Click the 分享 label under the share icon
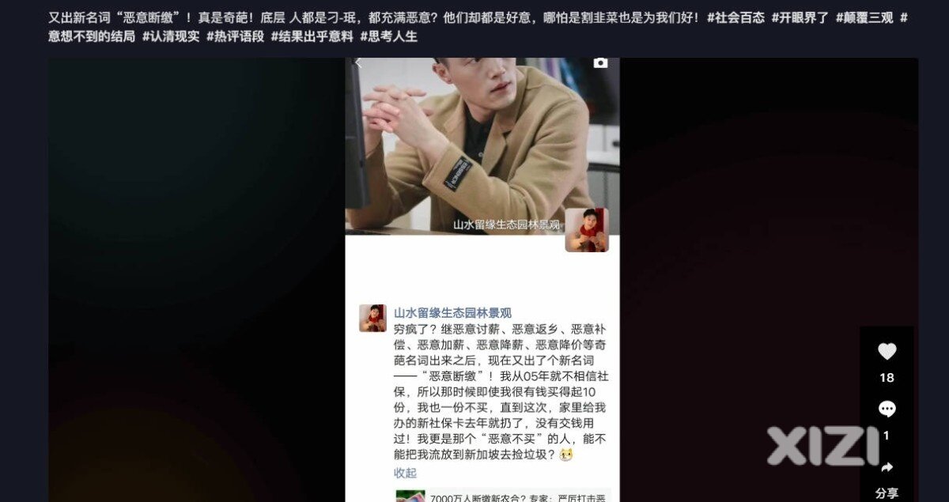This screenshot has width=949, height=502. [x=887, y=493]
